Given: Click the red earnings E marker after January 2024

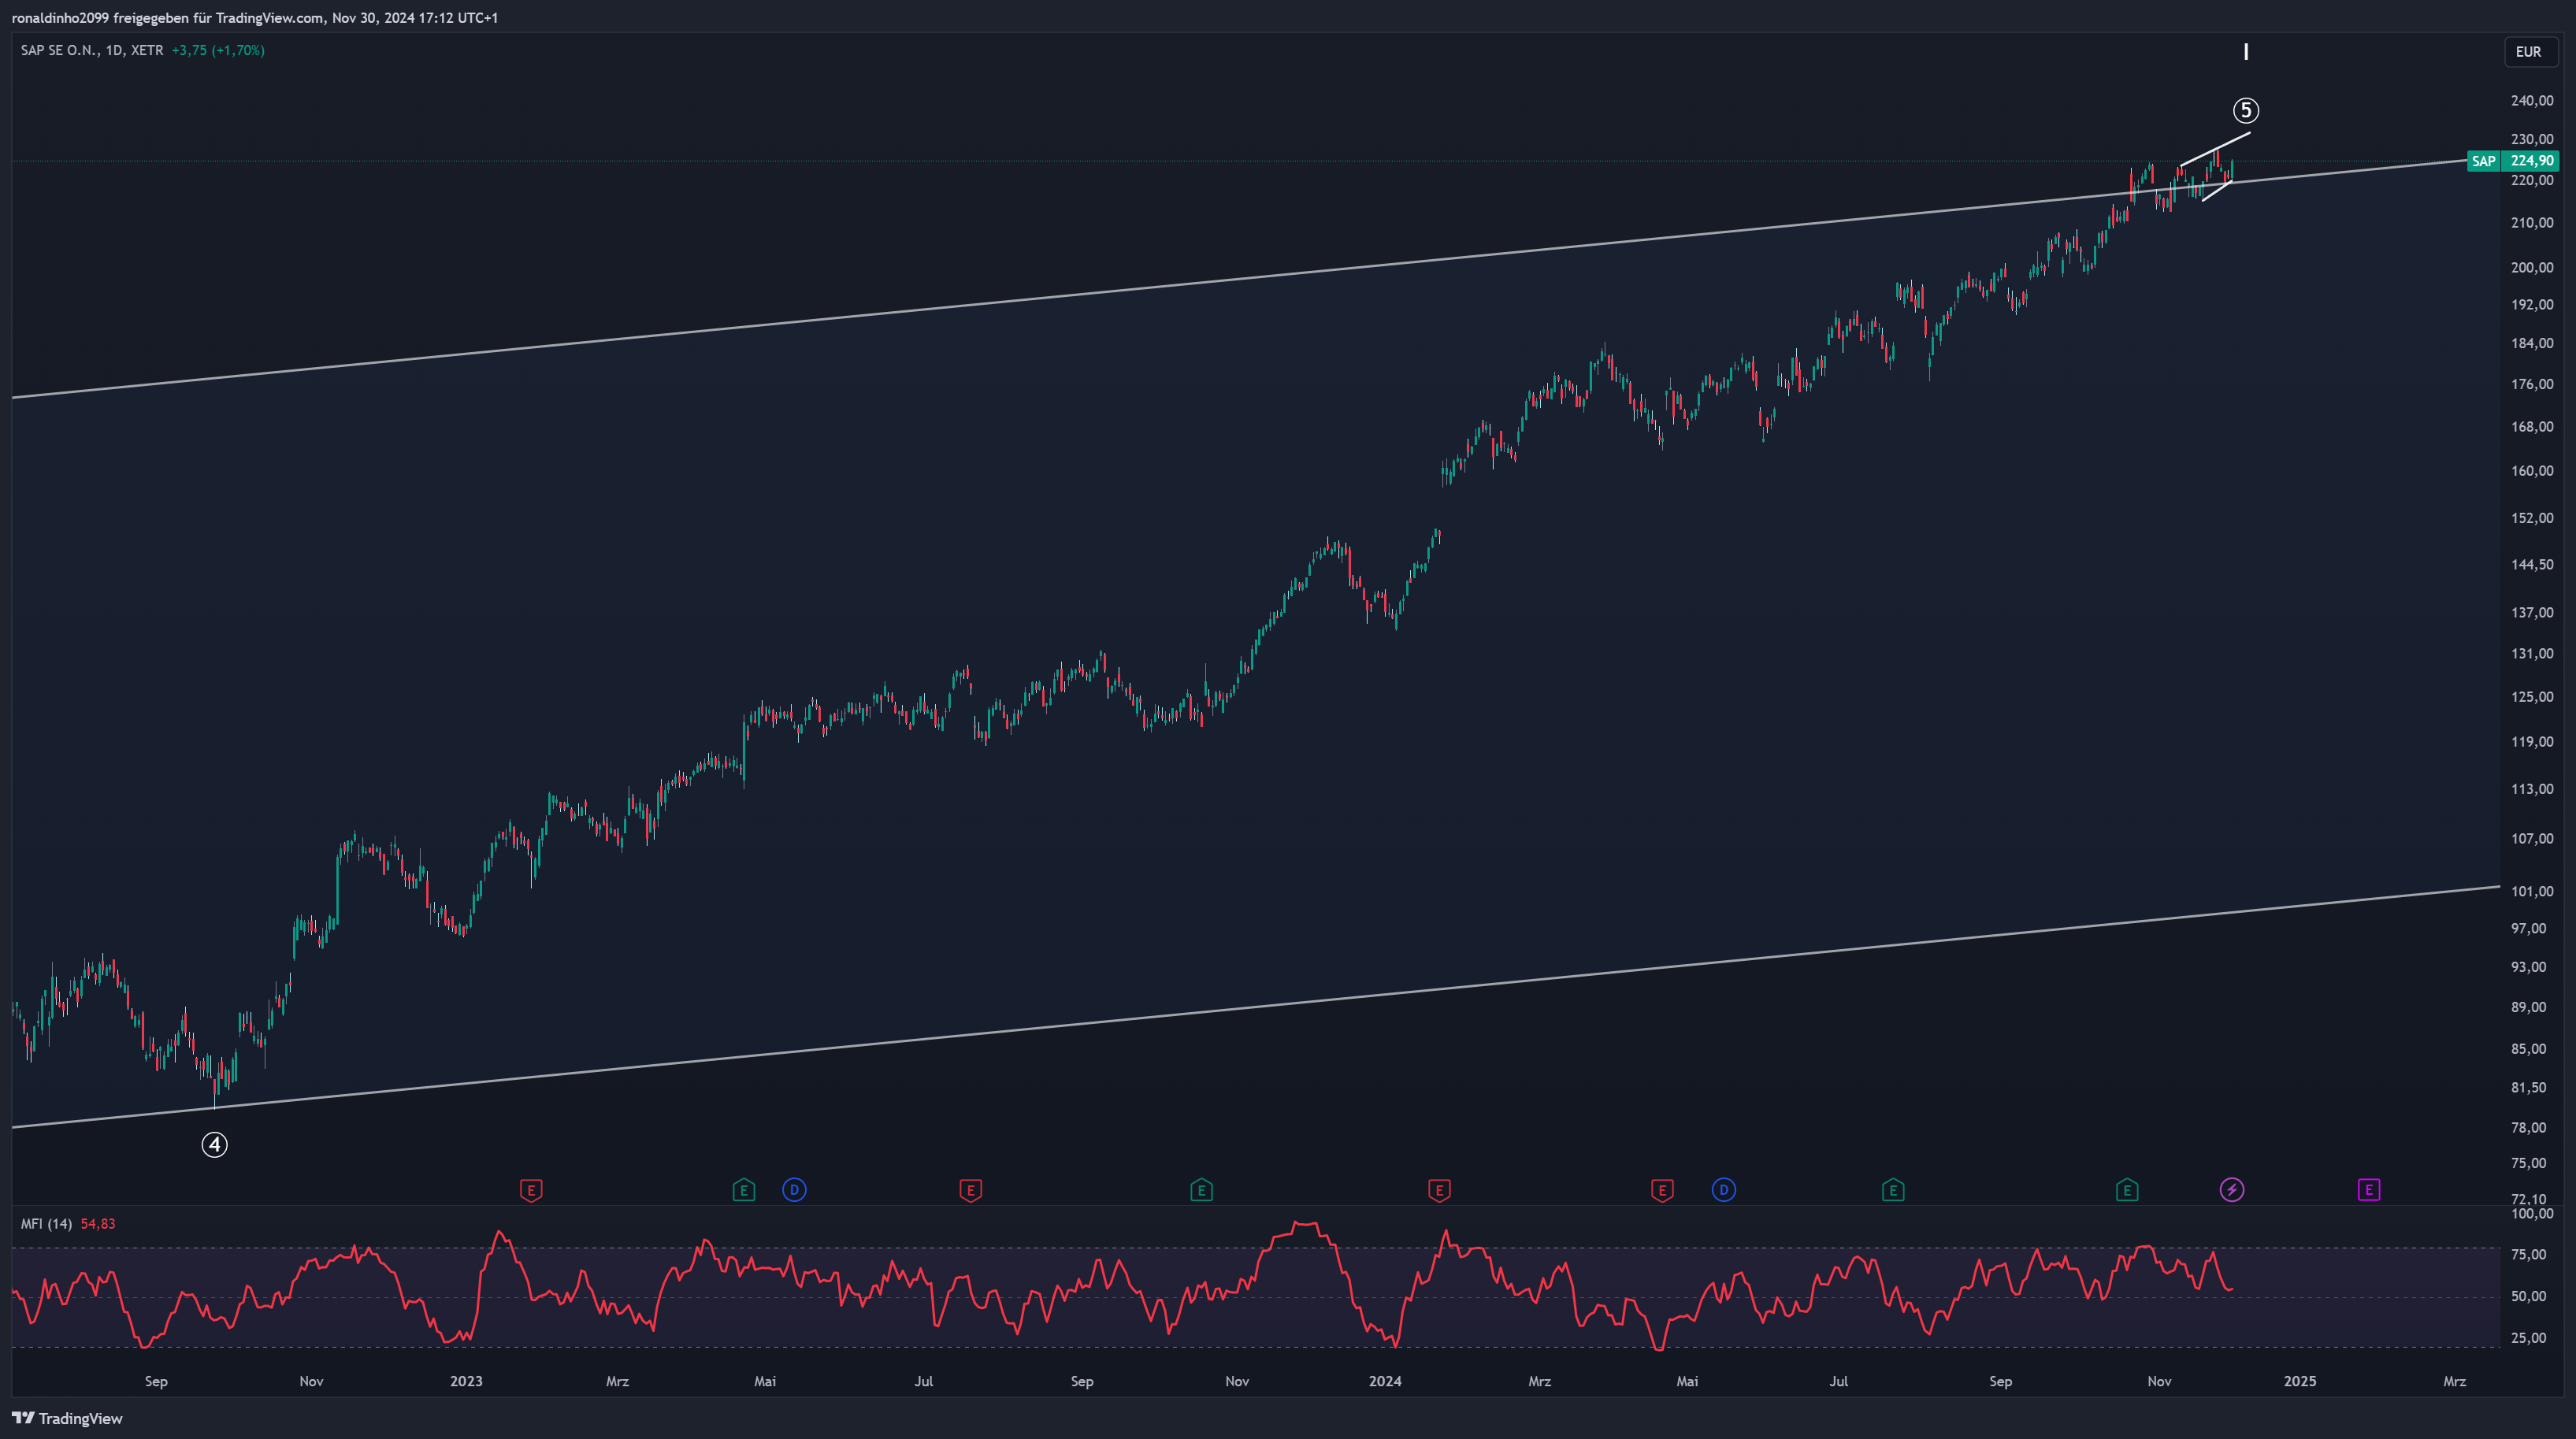Looking at the screenshot, I should tap(1439, 1190).
